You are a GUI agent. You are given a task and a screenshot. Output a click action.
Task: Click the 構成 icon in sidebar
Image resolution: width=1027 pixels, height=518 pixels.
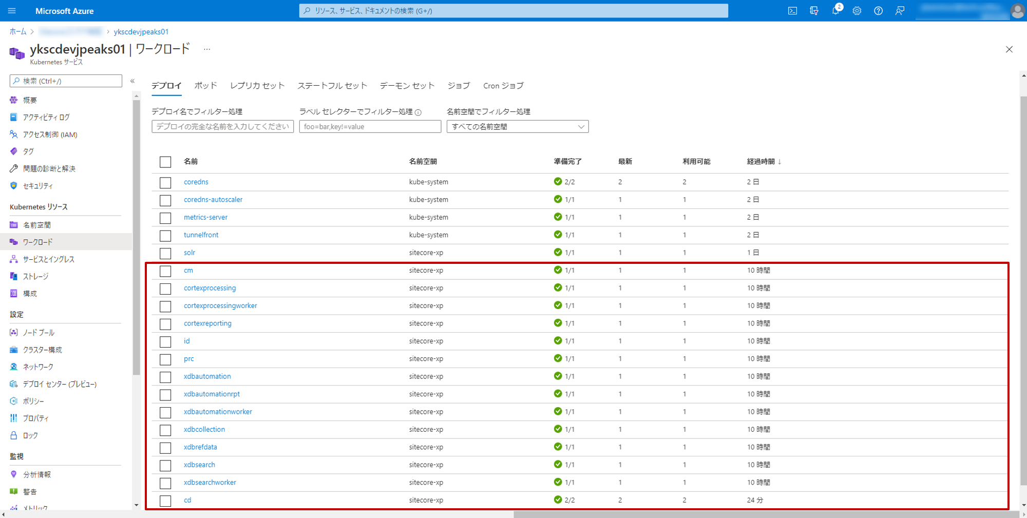(x=14, y=294)
